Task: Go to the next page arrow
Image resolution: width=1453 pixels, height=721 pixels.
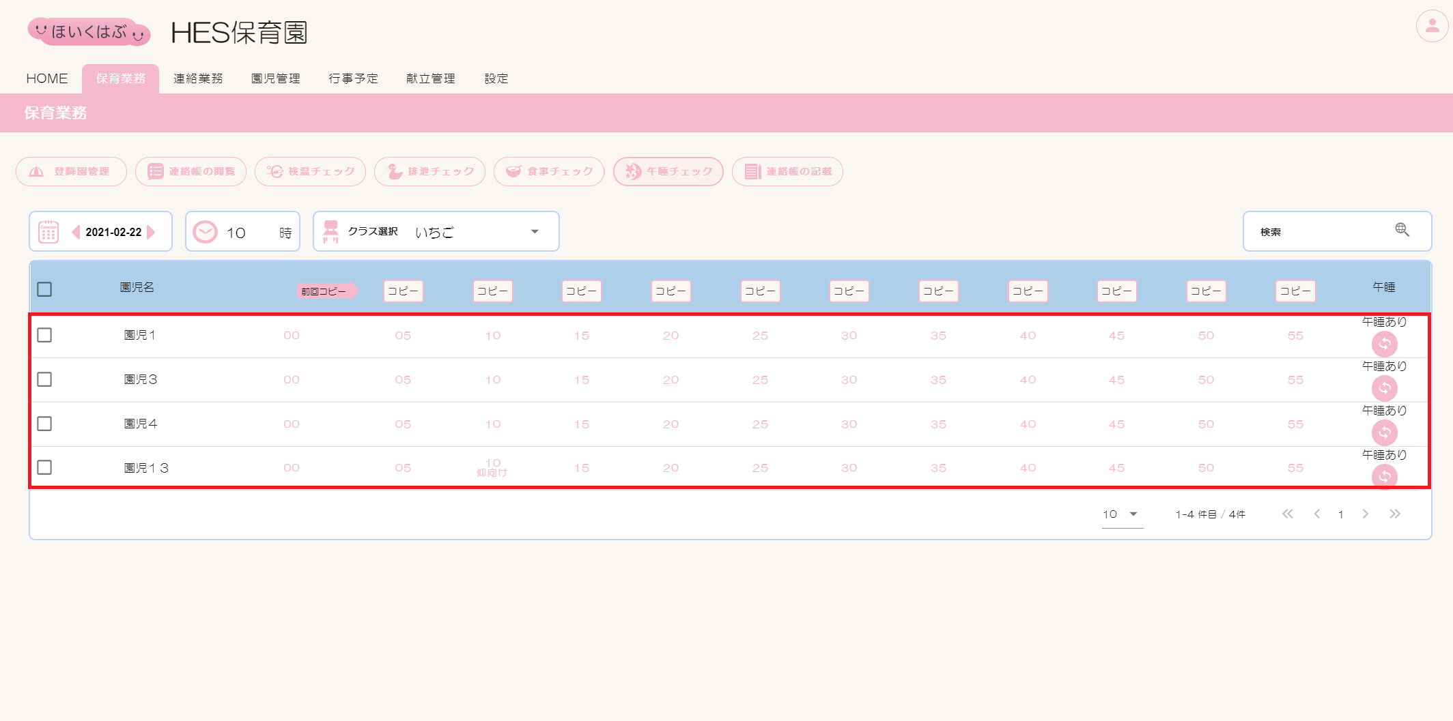Action: (1365, 514)
